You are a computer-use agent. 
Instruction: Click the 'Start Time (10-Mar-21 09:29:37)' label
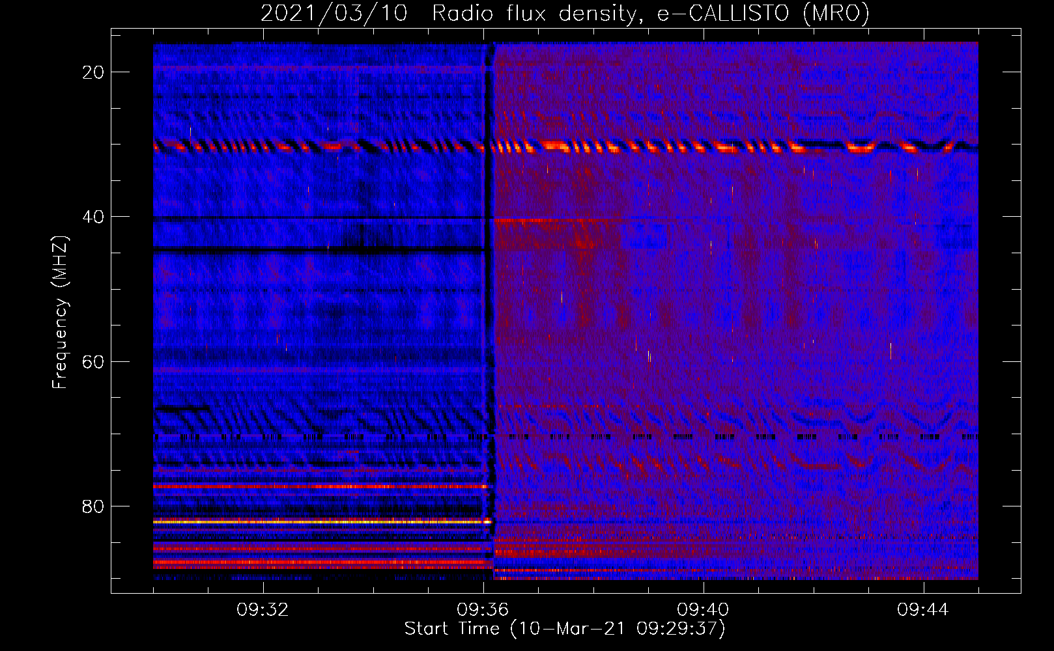click(x=565, y=629)
